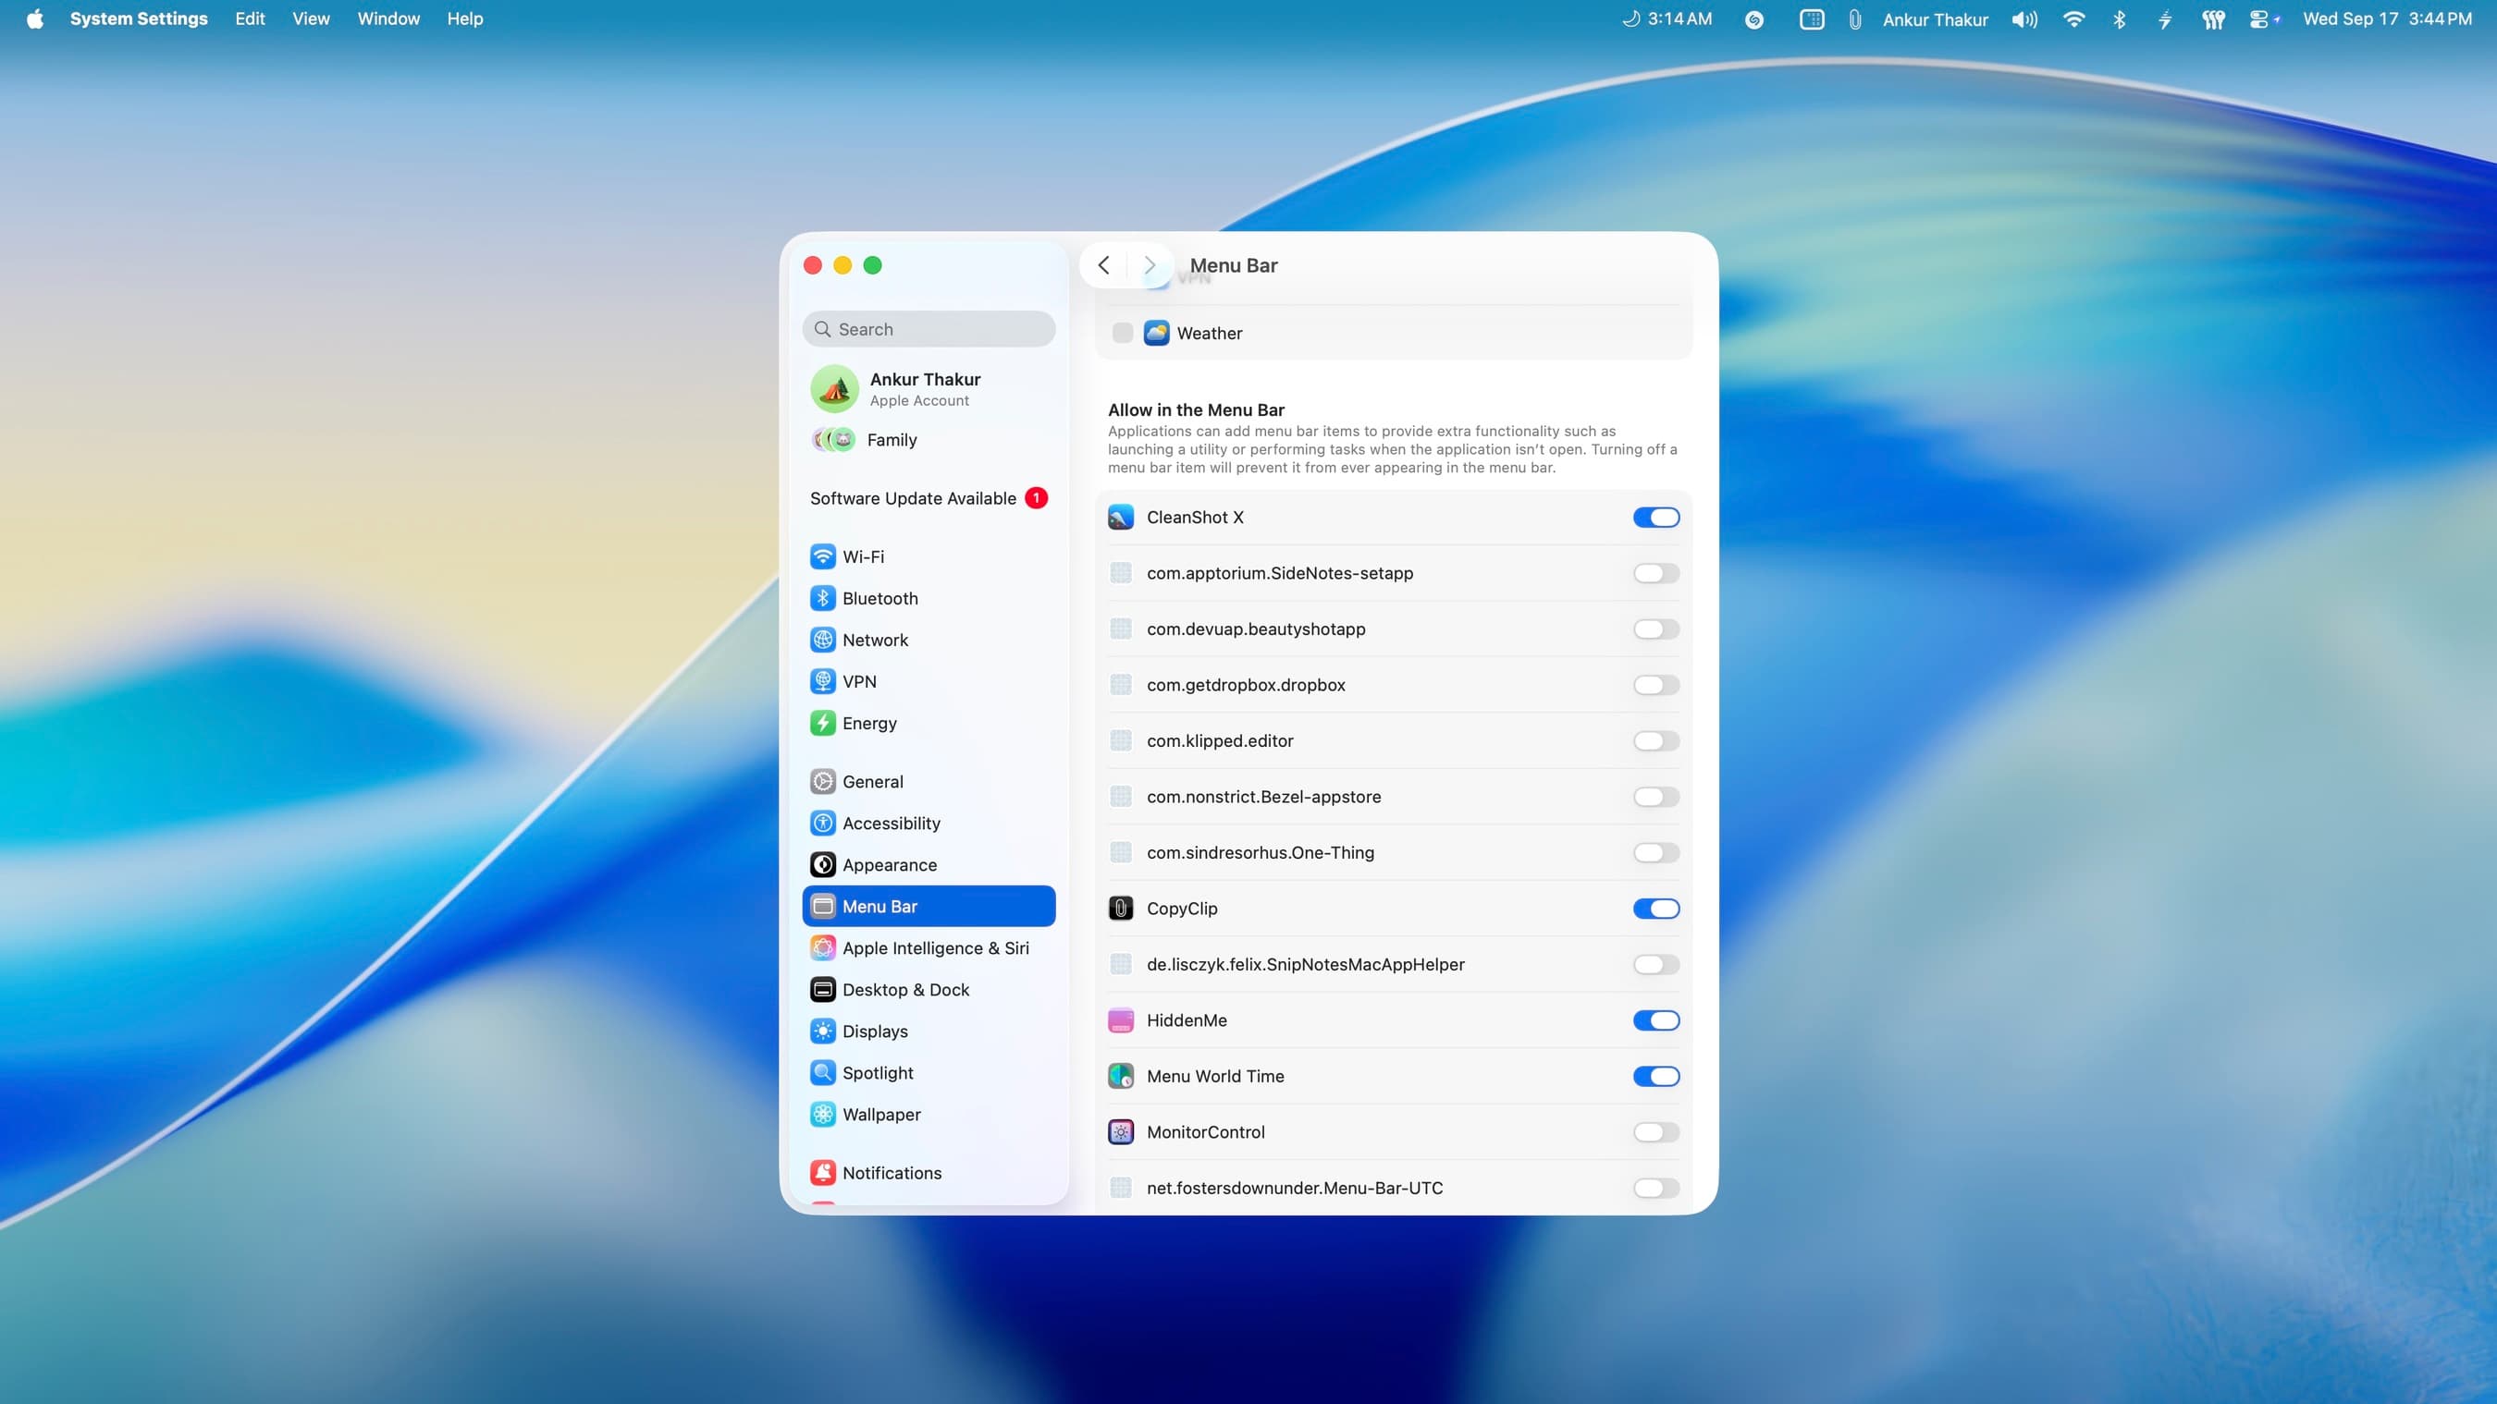Open Software Update Available
Viewport: 2497px width, 1404px height.
tap(914, 498)
